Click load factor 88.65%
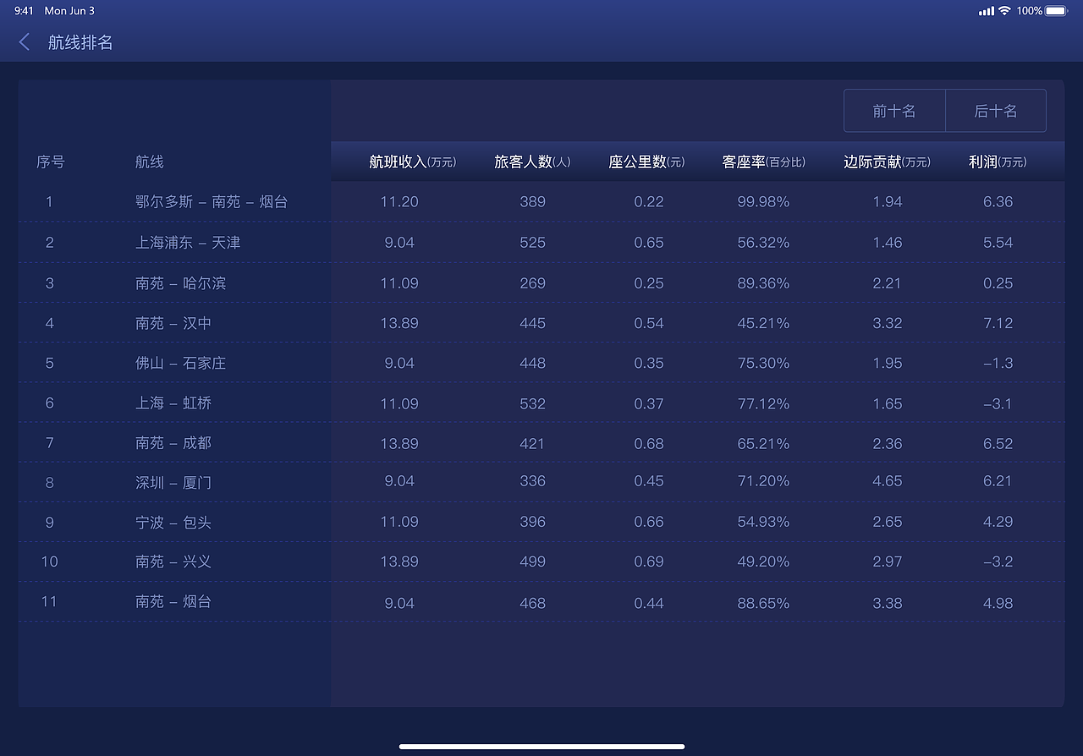 click(763, 603)
